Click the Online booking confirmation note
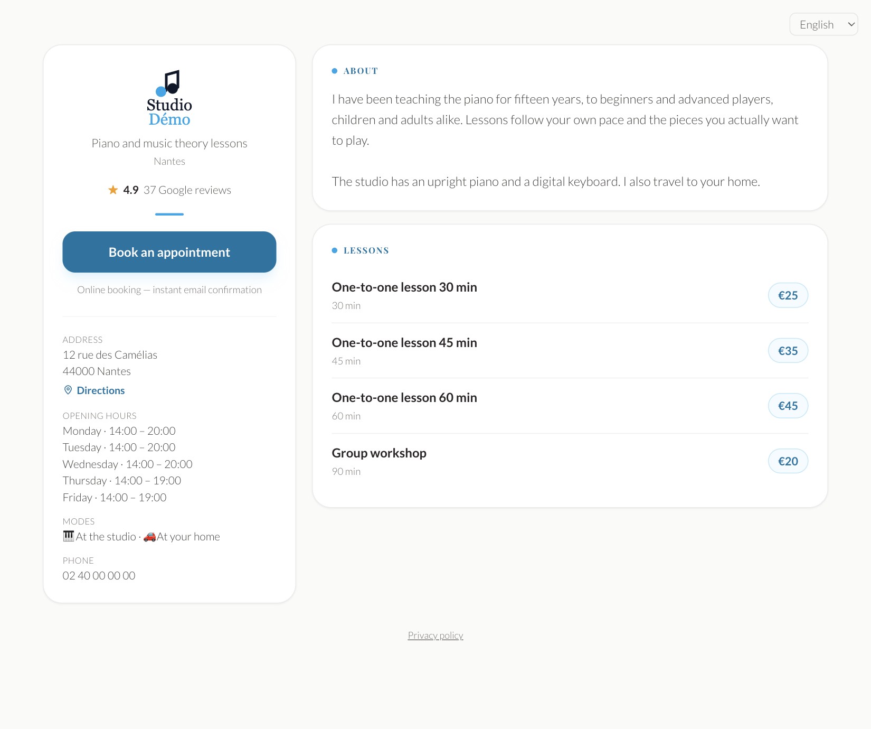 pyautogui.click(x=169, y=290)
